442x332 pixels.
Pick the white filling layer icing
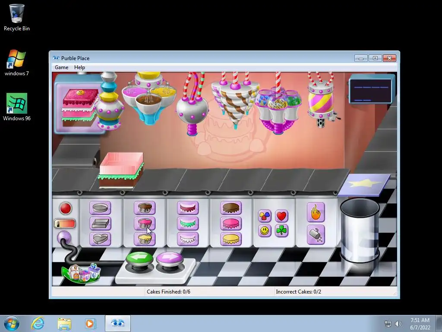click(x=188, y=239)
